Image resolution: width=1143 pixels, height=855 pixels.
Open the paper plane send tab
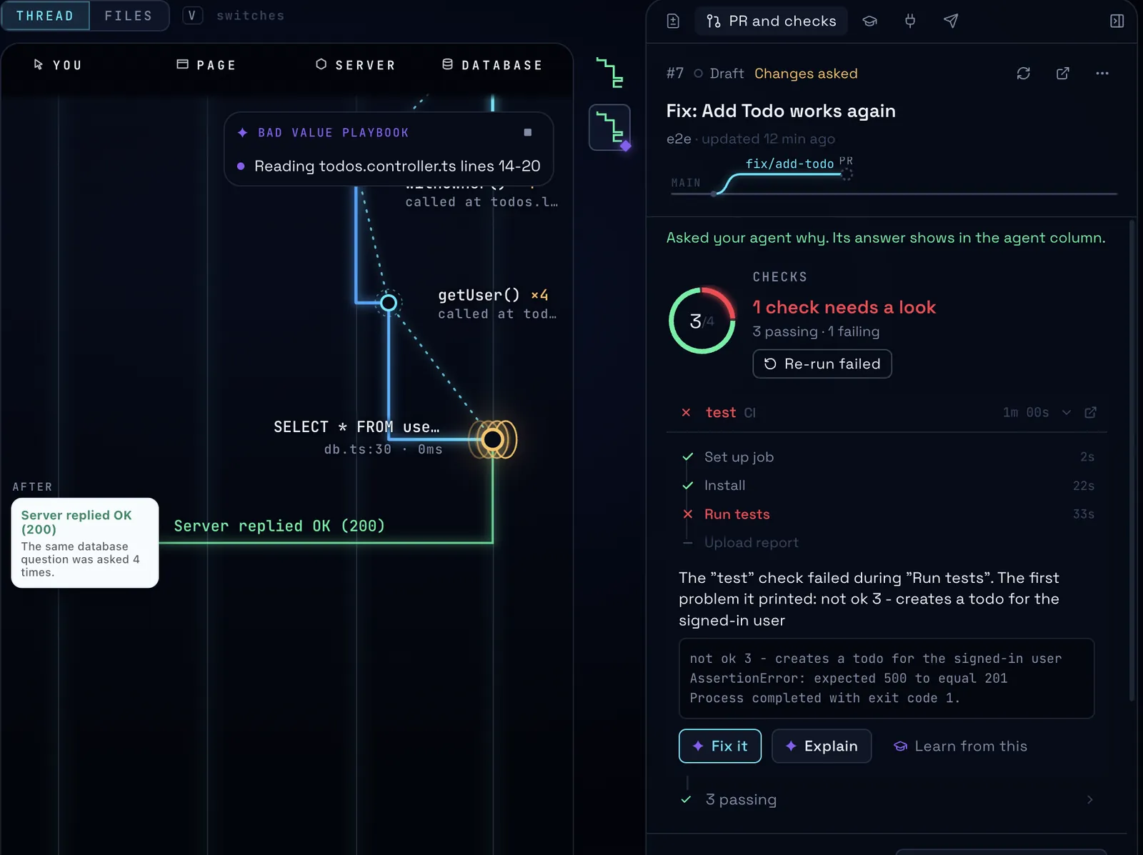pyautogui.click(x=951, y=21)
